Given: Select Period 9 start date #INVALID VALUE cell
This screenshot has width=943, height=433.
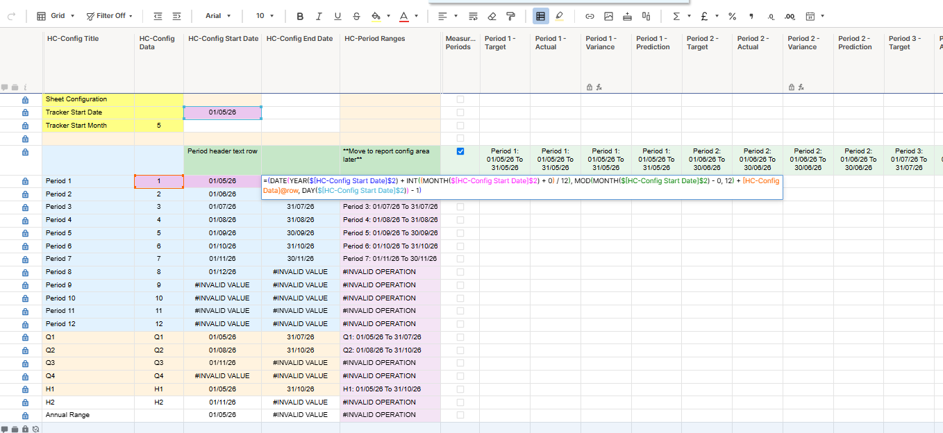Looking at the screenshot, I should point(223,285).
